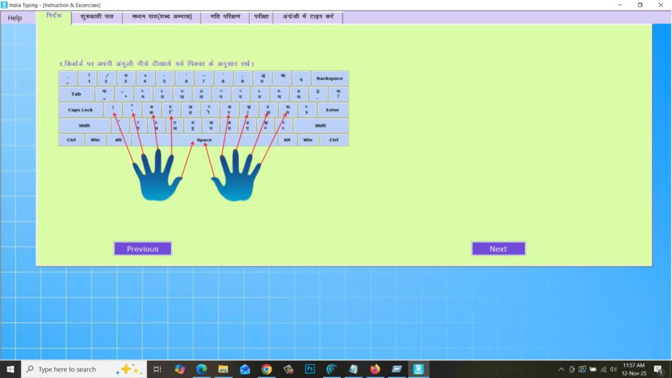Launch Microsoft Edge from the taskbar
672x378 pixels.
click(x=201, y=369)
